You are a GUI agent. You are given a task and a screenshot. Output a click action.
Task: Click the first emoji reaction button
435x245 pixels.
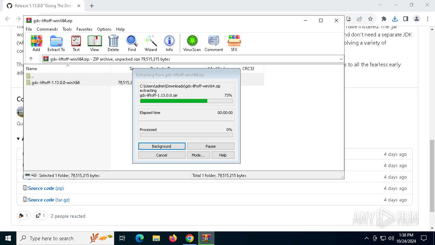(x=24, y=215)
